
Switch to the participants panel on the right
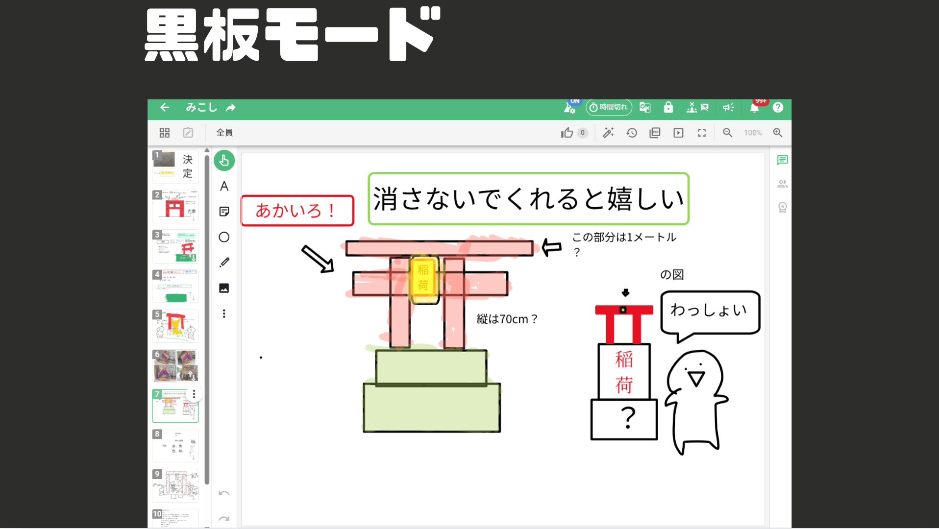pyautogui.click(x=782, y=184)
